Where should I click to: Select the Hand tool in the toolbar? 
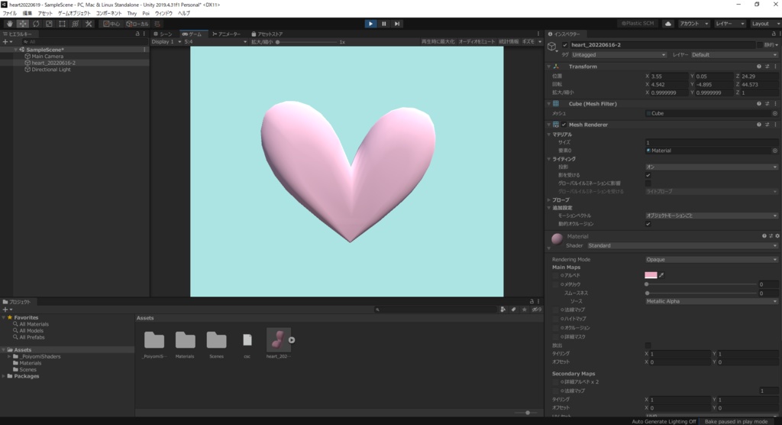click(9, 24)
